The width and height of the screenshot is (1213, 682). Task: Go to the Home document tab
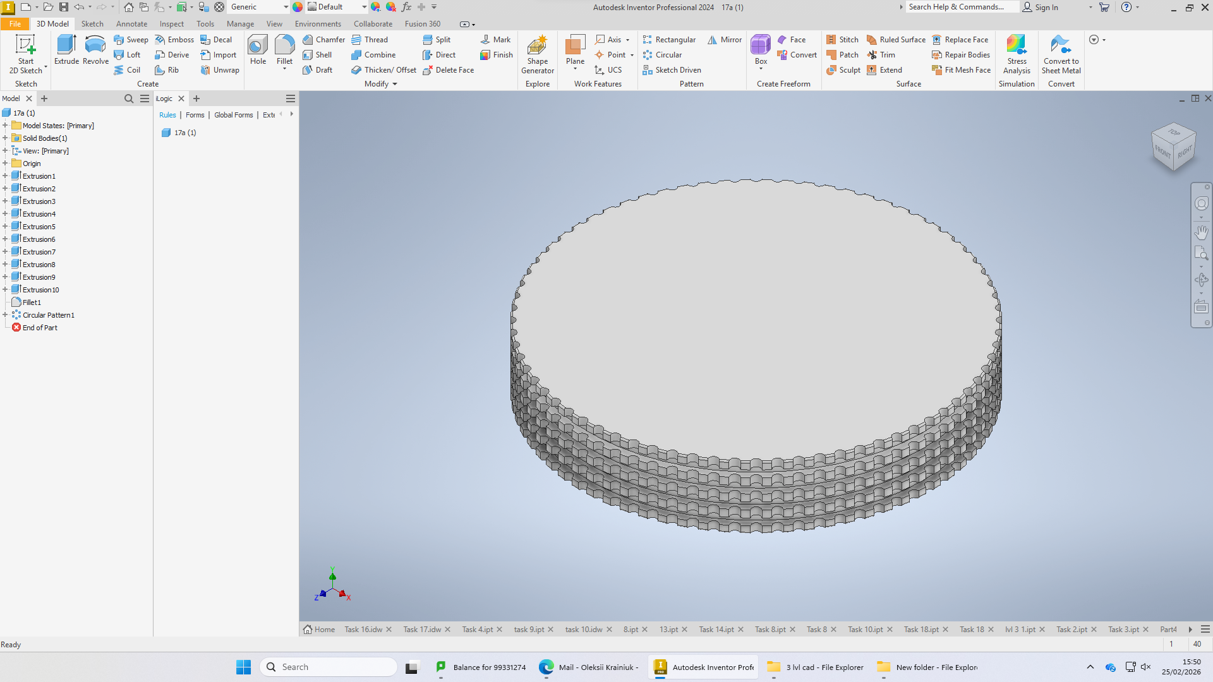(x=319, y=629)
